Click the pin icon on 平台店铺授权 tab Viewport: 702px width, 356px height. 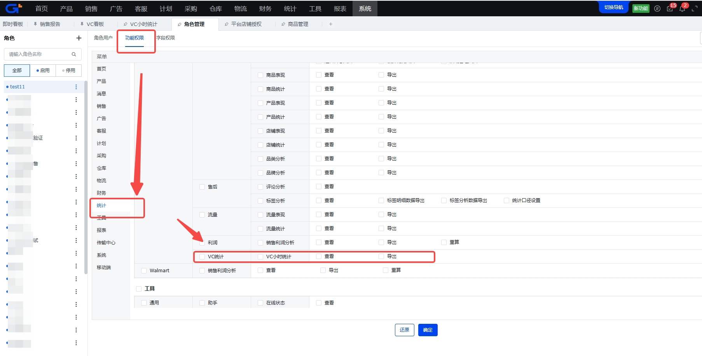(x=227, y=24)
